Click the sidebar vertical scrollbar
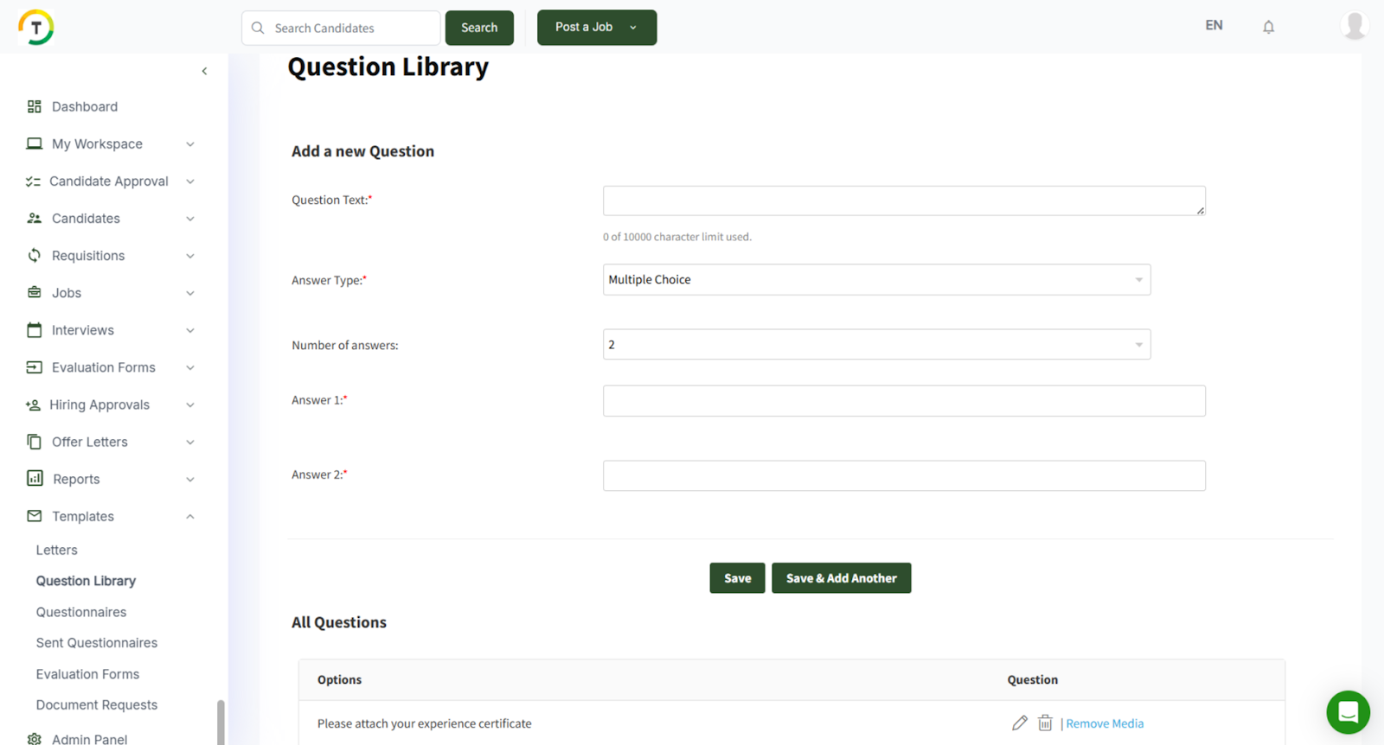Viewport: 1384px width, 745px height. pyautogui.click(x=221, y=722)
